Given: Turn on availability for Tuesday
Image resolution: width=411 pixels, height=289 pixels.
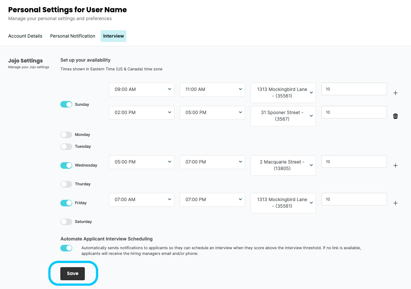Looking at the screenshot, I should [x=66, y=146].
